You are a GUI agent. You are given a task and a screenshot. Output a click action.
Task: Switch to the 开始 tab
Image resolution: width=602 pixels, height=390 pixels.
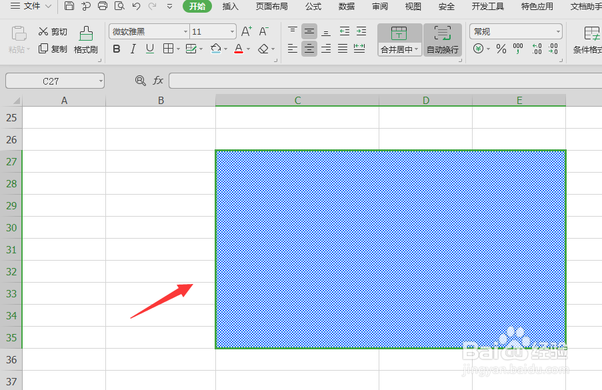[x=197, y=6]
